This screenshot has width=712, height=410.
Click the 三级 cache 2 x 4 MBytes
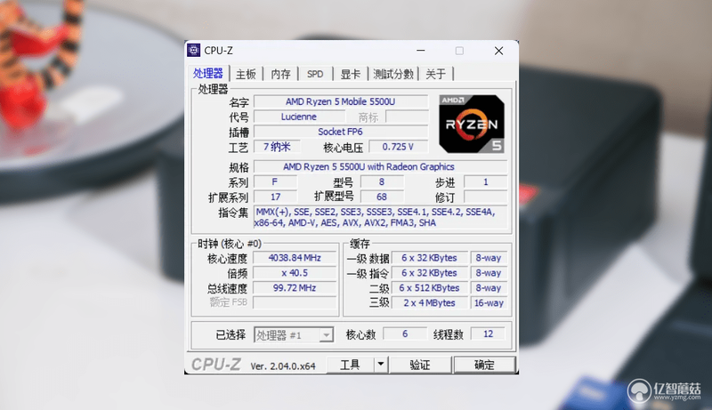tap(430, 302)
